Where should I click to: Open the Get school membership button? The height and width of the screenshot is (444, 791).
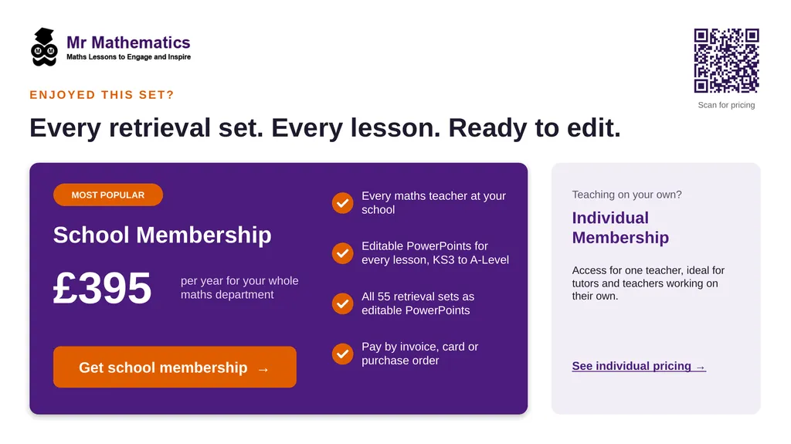coord(175,367)
